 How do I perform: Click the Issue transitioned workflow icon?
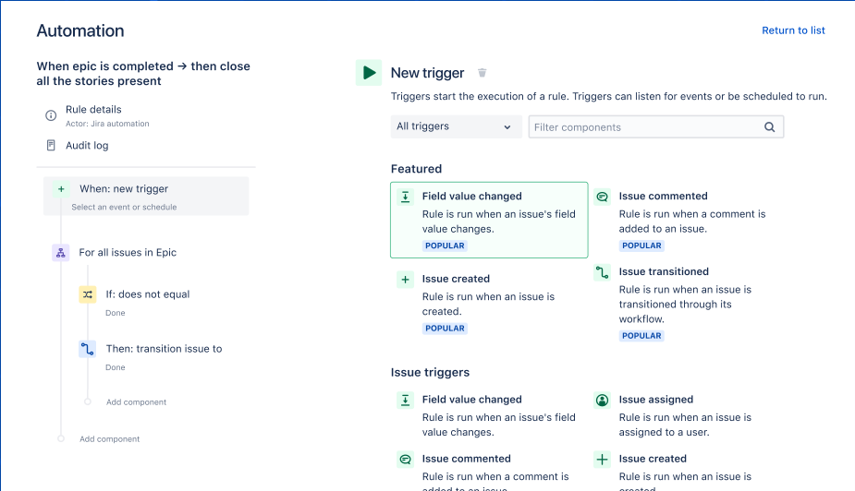coord(602,272)
